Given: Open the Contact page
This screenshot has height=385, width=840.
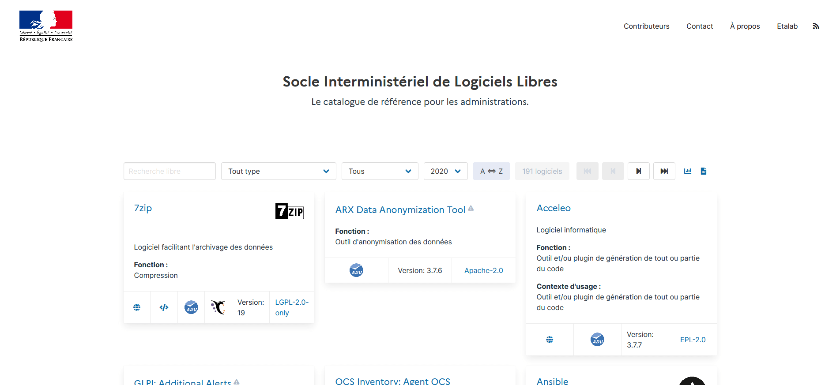Looking at the screenshot, I should click(700, 26).
